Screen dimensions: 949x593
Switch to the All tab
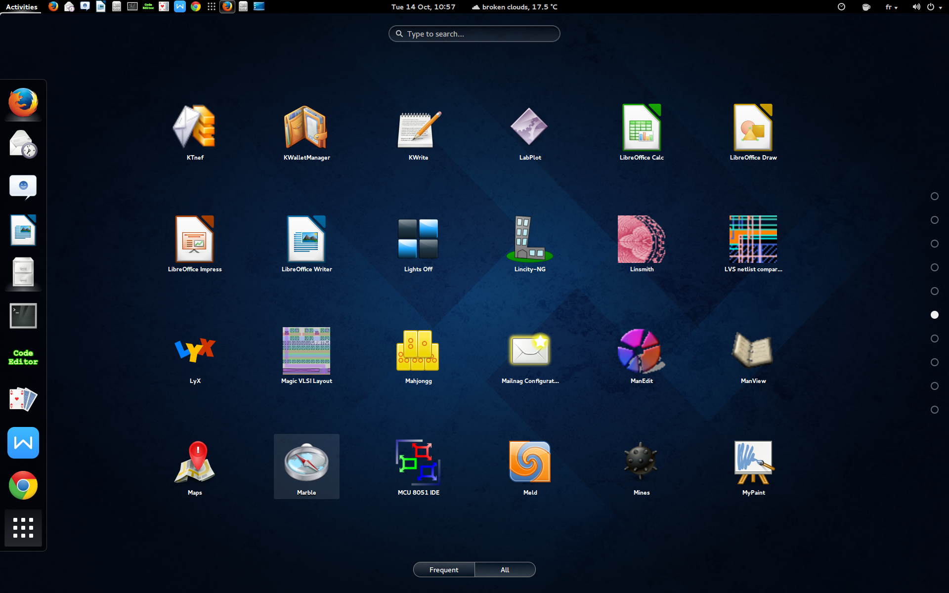pyautogui.click(x=505, y=570)
